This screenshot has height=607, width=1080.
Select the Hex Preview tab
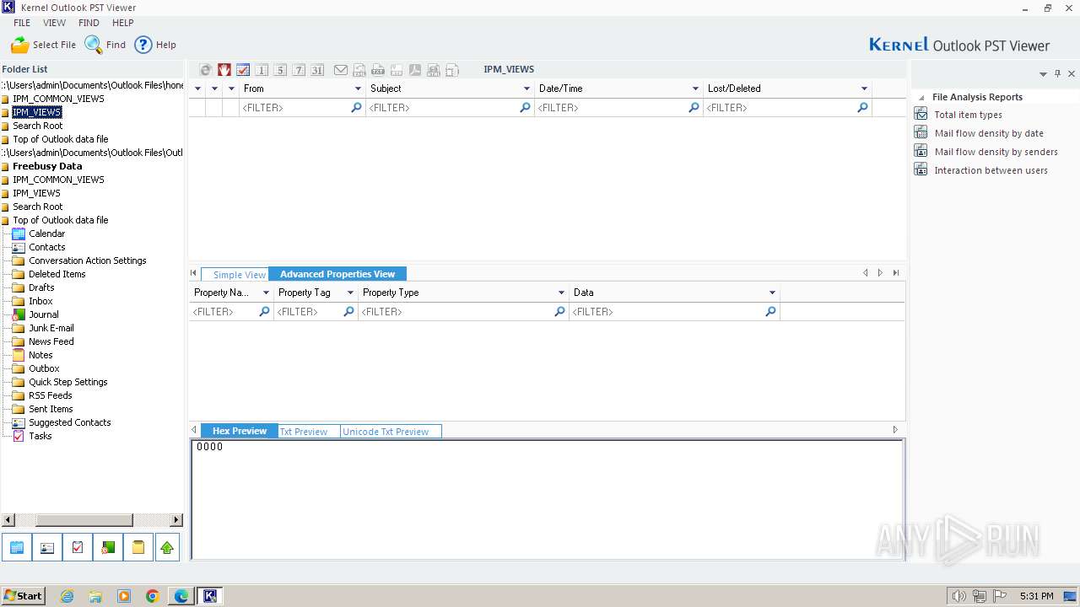click(x=240, y=431)
